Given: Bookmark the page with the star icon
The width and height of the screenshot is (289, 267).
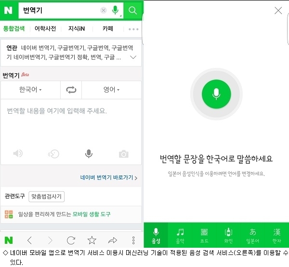Looking at the screenshot, I should (x=92, y=240).
